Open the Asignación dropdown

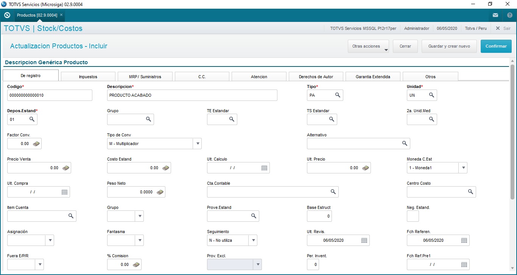(50, 240)
